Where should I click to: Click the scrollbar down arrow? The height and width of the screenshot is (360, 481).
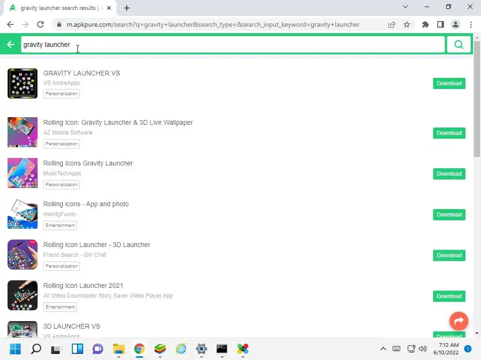(x=477, y=333)
